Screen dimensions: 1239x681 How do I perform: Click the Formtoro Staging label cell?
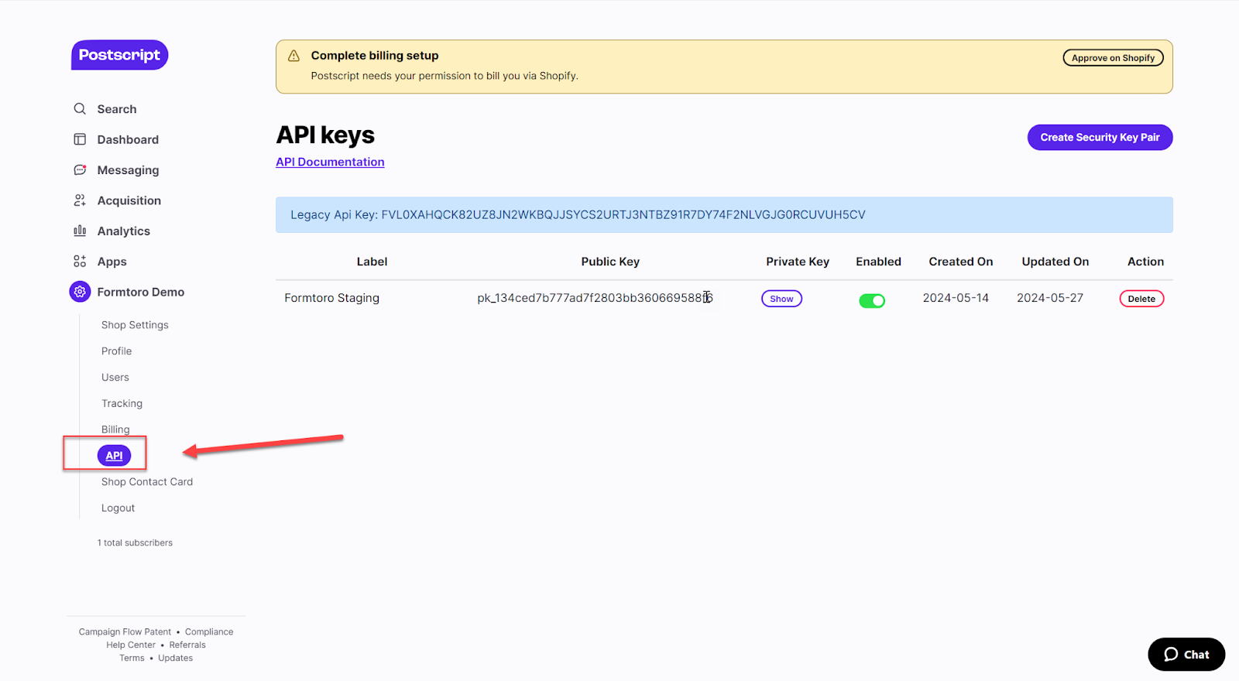tap(331, 298)
